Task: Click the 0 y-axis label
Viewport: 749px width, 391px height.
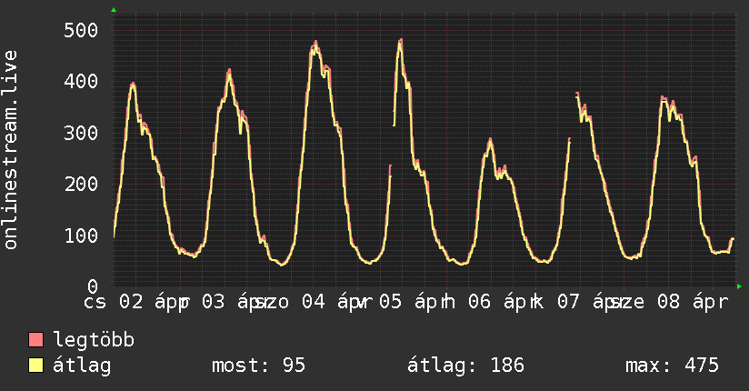Action: pyautogui.click(x=92, y=286)
